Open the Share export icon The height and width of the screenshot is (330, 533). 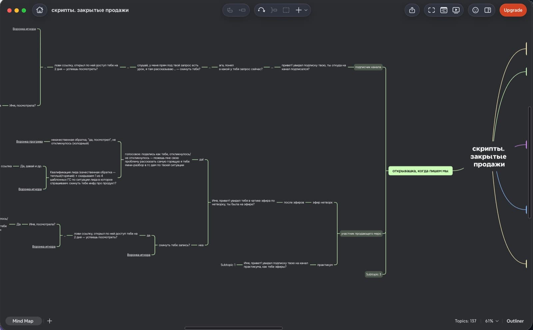pos(412,10)
